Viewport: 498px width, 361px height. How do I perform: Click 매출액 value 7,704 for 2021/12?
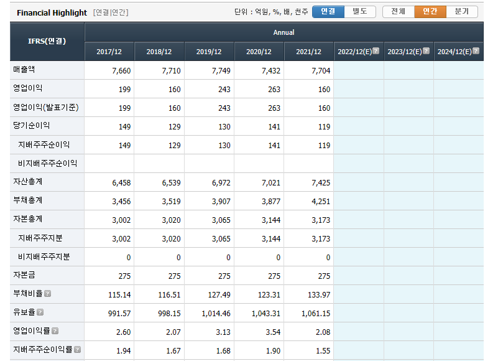(321, 70)
